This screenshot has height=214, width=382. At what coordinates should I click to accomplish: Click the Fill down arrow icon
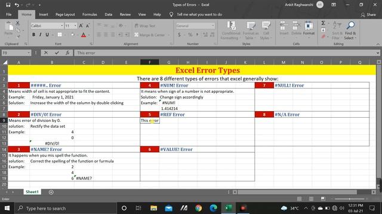(x=323, y=30)
